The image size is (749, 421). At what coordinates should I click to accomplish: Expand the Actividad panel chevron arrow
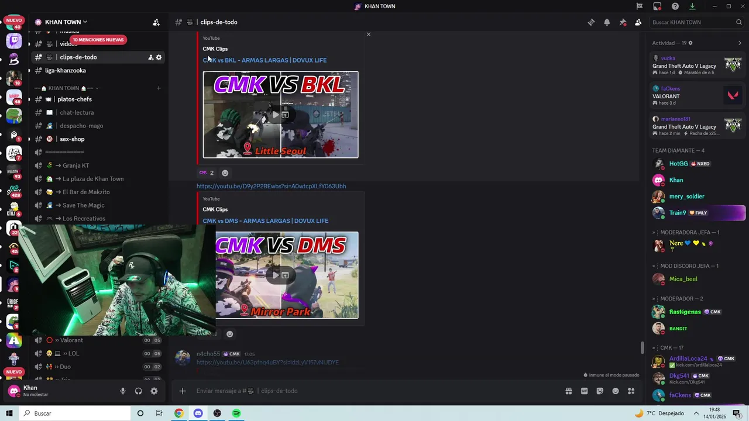coord(740,43)
